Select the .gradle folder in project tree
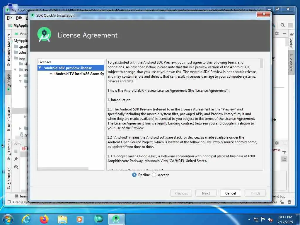Viewport: 300px width, 225px height. pyautogui.click(x=21, y=47)
